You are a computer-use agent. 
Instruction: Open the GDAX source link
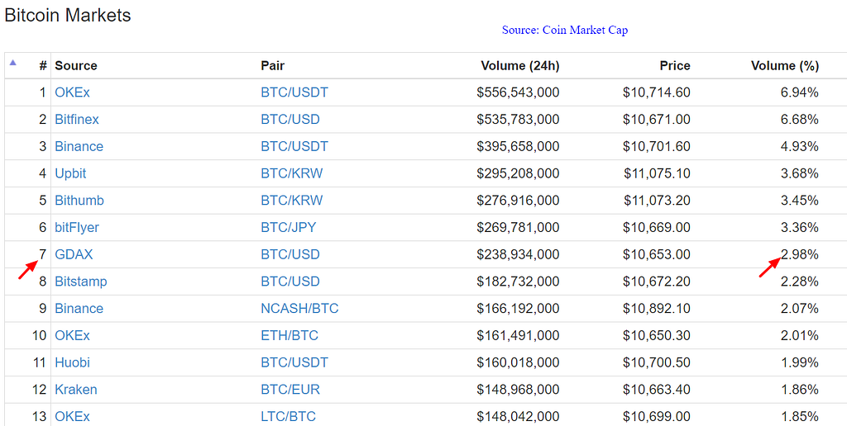(74, 254)
